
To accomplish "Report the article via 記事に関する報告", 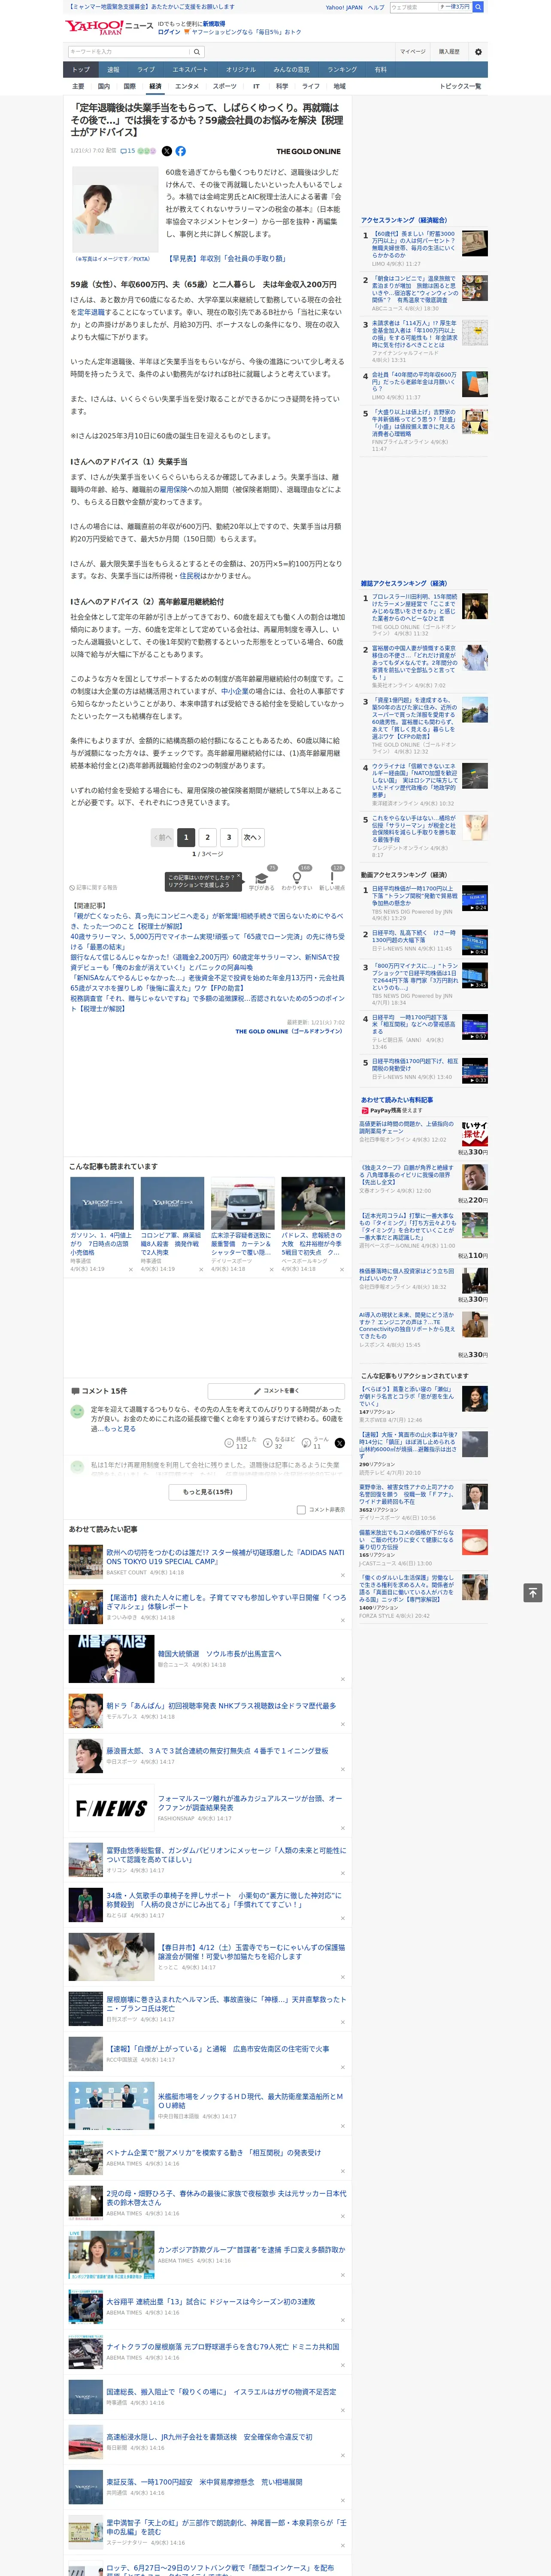I will (x=93, y=887).
